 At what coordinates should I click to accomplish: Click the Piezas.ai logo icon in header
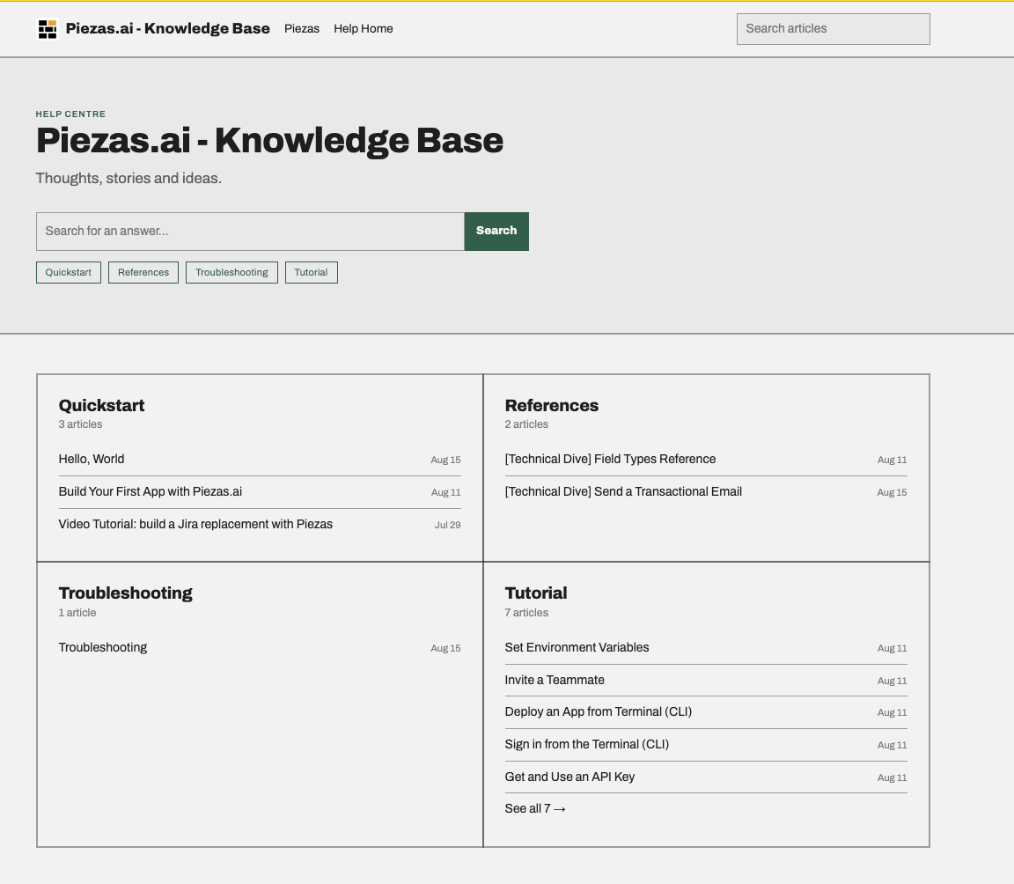[48, 29]
